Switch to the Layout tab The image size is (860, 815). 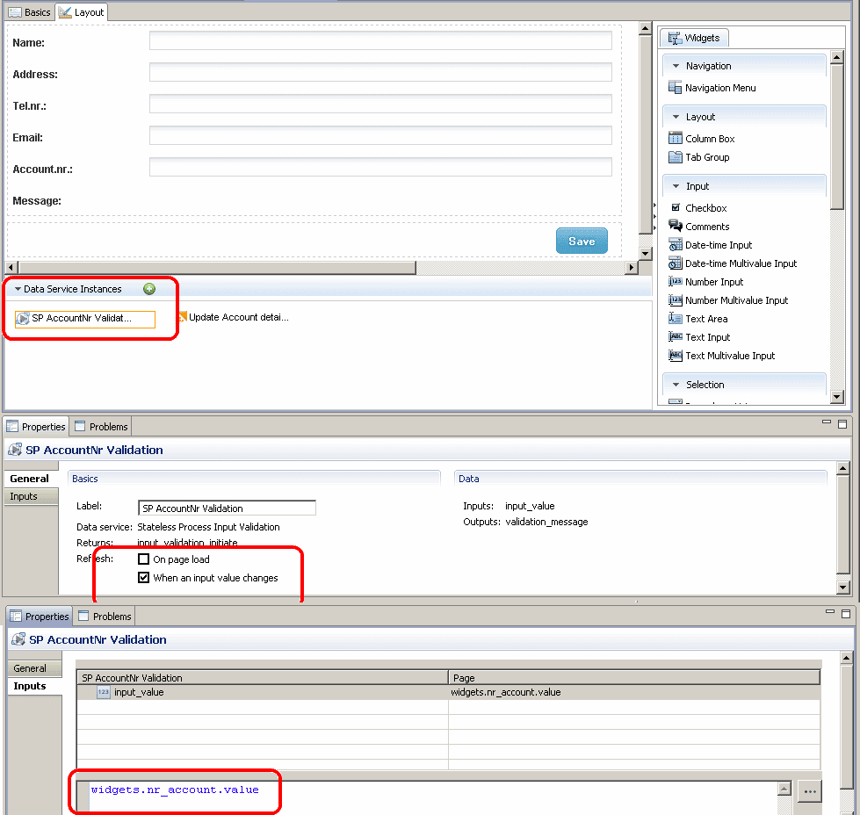tap(81, 12)
